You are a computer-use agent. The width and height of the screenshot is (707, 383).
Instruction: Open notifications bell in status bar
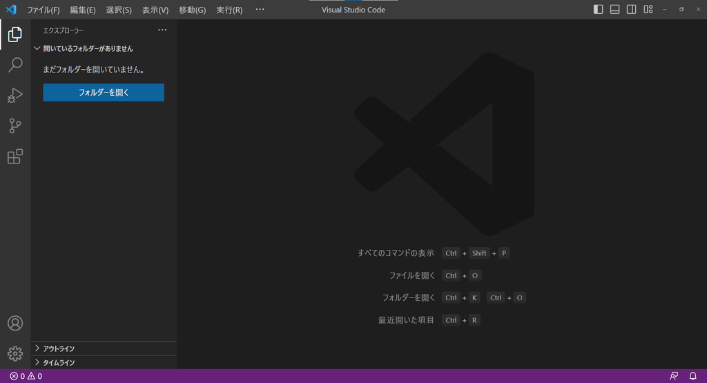click(693, 376)
